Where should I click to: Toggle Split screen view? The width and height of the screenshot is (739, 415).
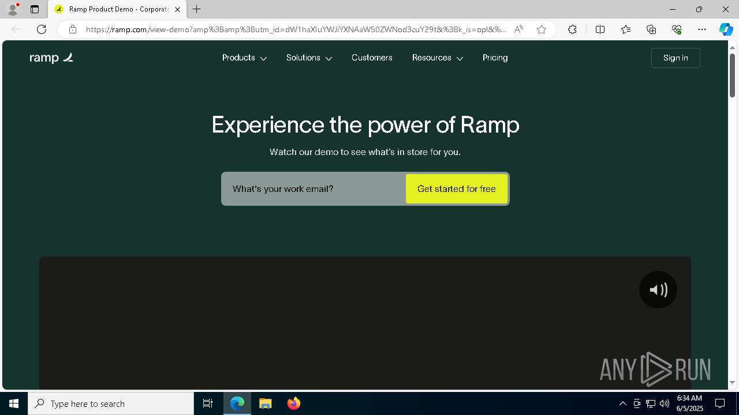600,29
